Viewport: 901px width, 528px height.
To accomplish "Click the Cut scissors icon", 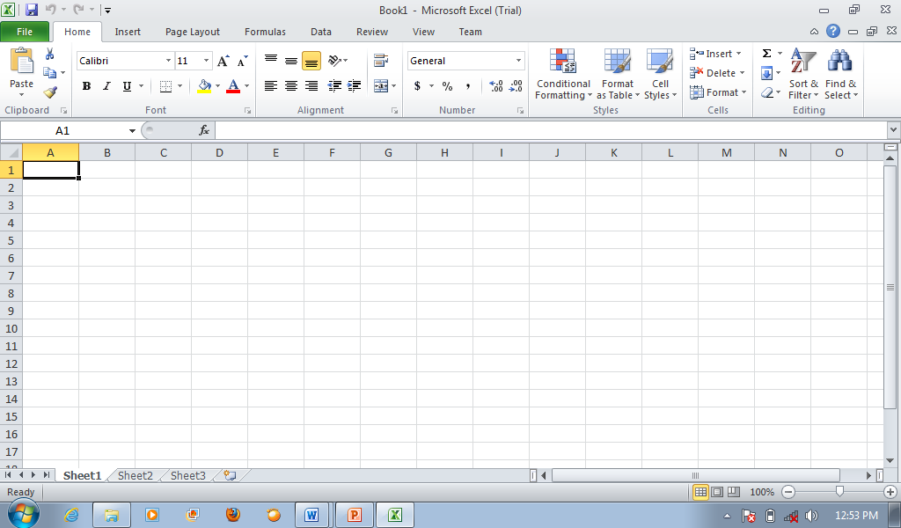I will click(50, 55).
